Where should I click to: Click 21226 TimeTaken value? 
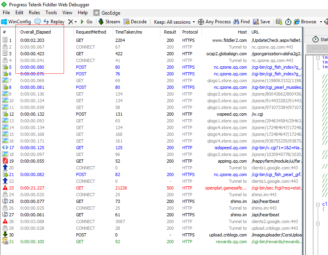tap(121, 188)
